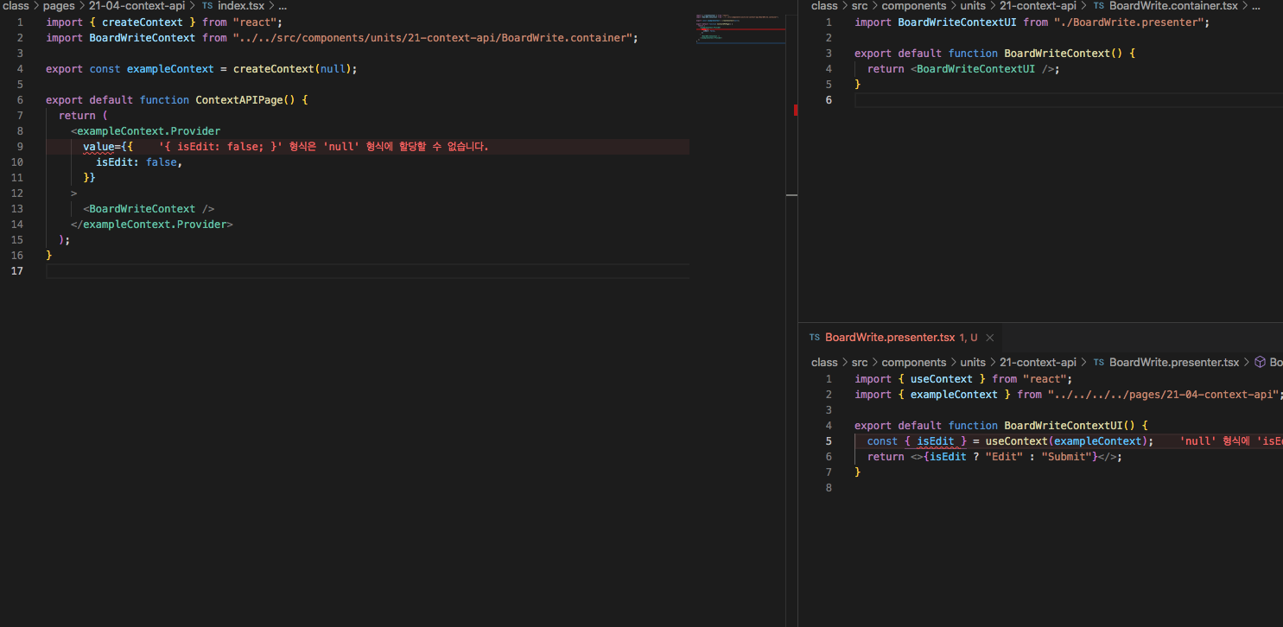
Task: Open the 'class' breadcrumb in index.tsx pane
Action: coord(16,6)
